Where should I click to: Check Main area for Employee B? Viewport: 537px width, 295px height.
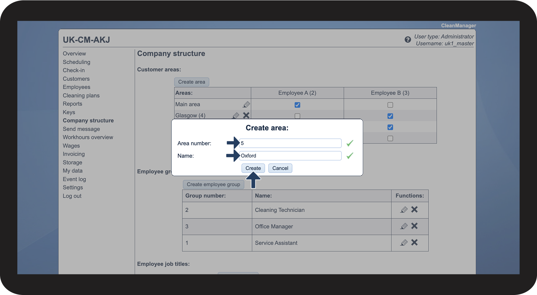click(x=390, y=105)
